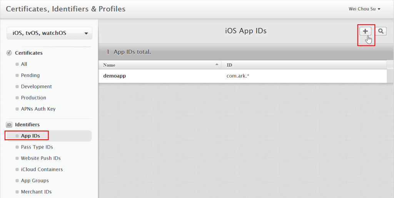The height and width of the screenshot is (198, 394).
Task: Select Pending certificates
Action: (30, 75)
